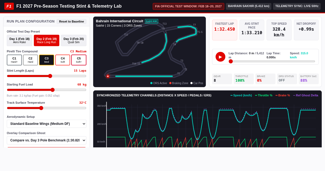The height and width of the screenshot is (171, 325).
Task: Click the T3 corner label on map
Action: pyautogui.click(x=182, y=61)
